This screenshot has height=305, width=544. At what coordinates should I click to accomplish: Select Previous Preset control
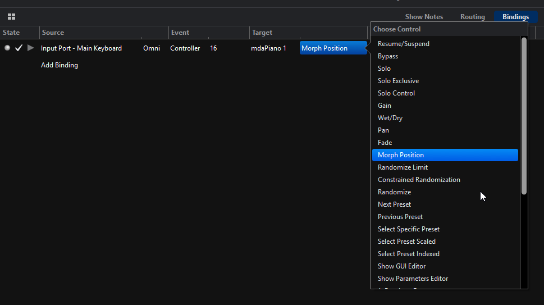tap(445, 217)
